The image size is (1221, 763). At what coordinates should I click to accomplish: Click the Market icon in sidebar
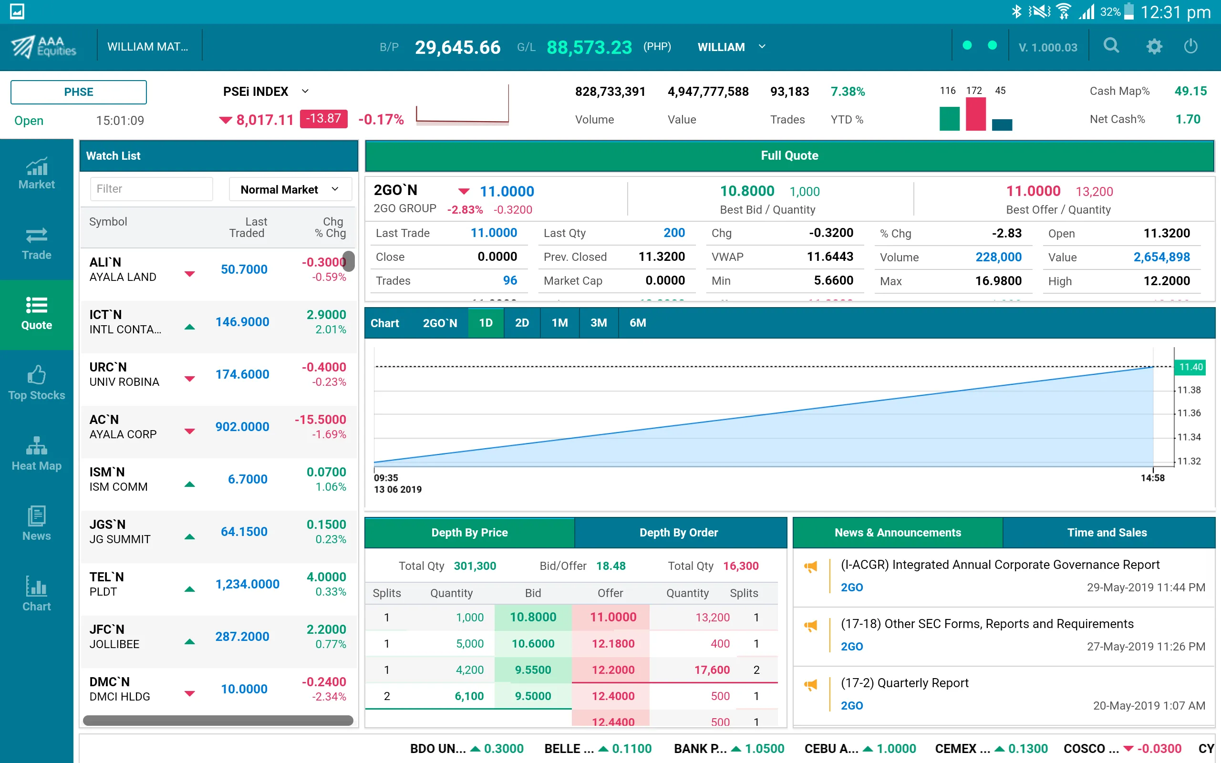(x=36, y=173)
